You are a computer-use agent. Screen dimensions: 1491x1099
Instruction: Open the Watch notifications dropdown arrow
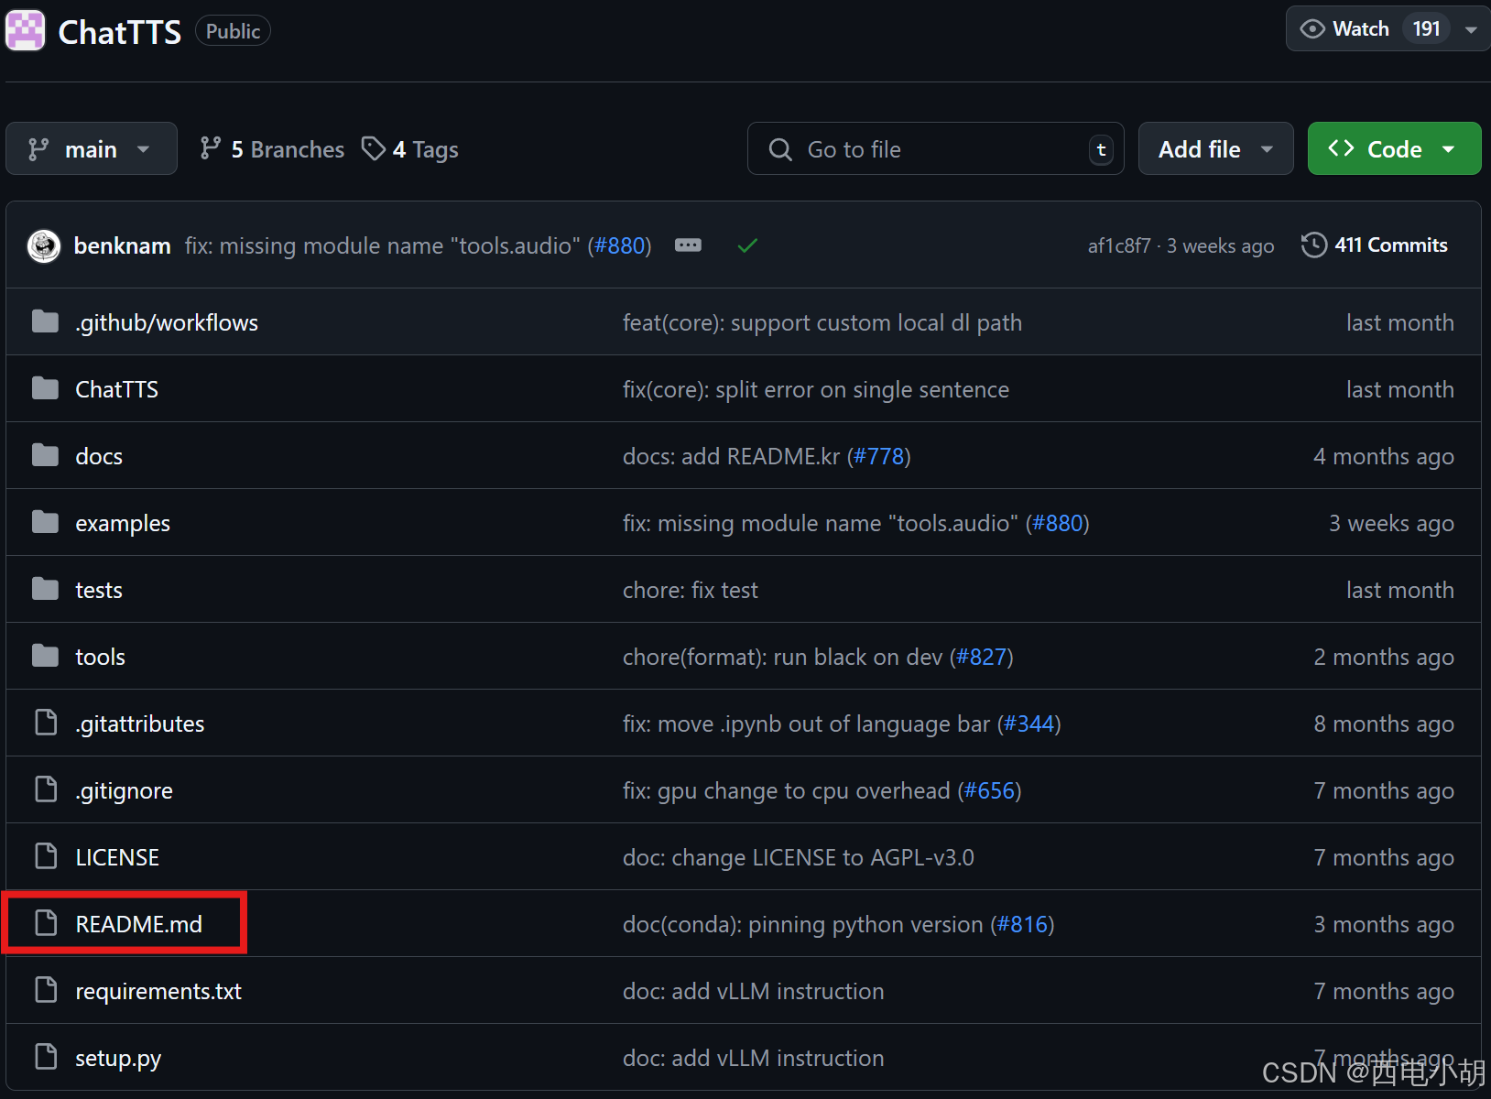[1471, 29]
